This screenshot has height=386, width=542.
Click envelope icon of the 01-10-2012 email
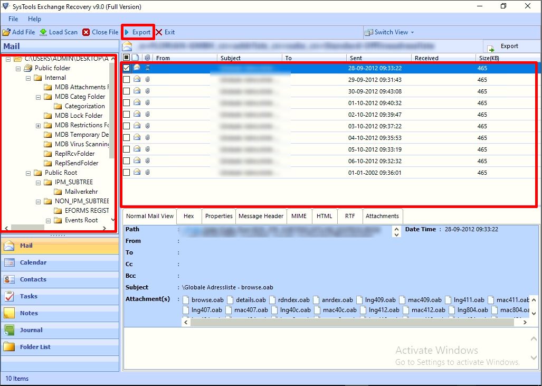point(137,102)
